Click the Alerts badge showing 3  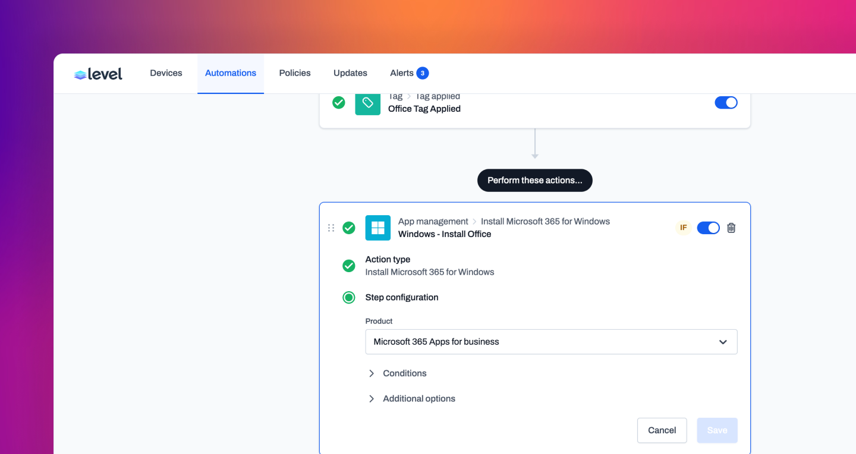(x=423, y=73)
